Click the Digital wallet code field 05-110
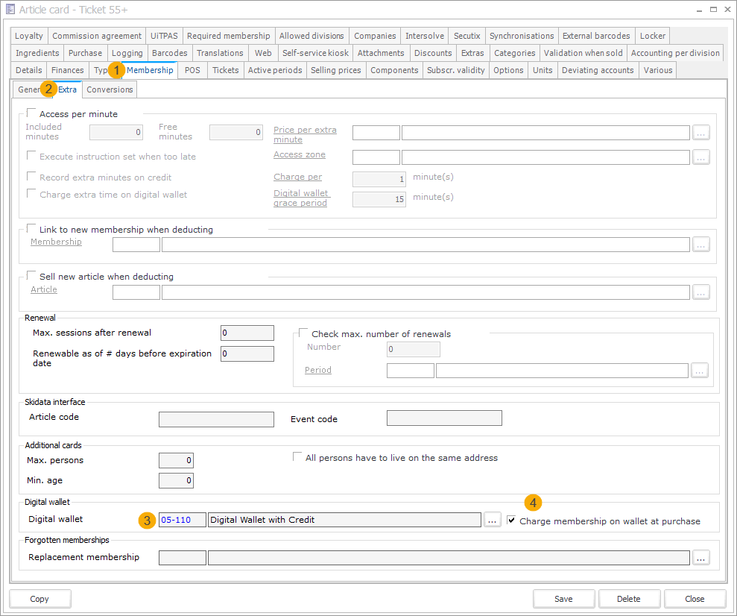The width and height of the screenshot is (737, 616). pos(183,521)
